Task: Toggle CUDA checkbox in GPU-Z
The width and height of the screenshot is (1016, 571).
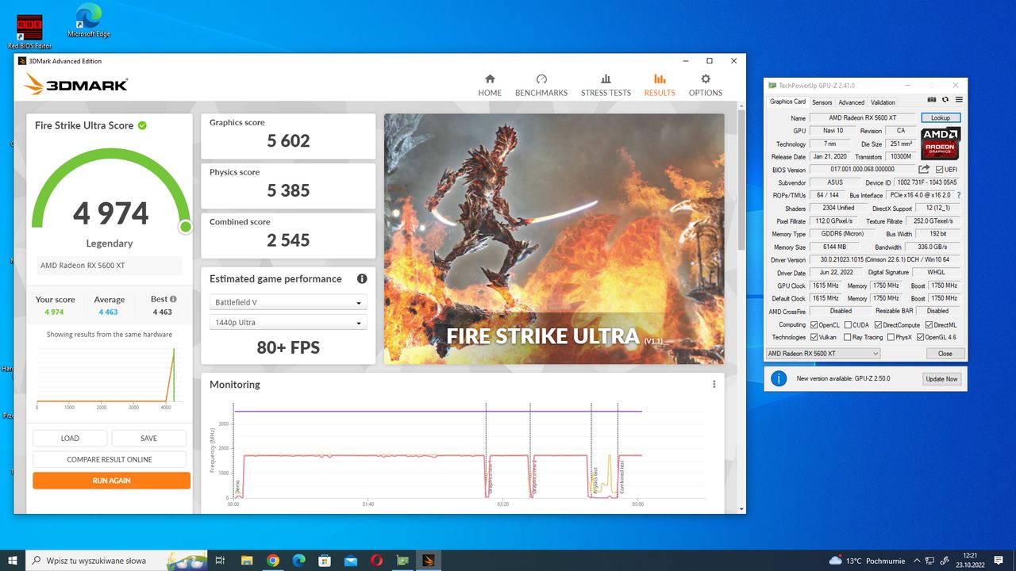Action: point(848,324)
